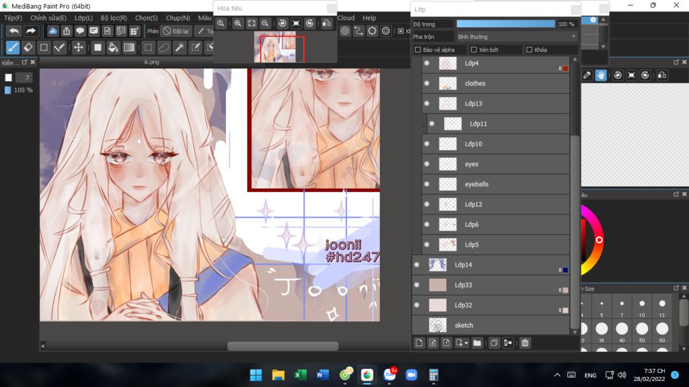Select the Eraser tool
Screen dimensions: 689x387
(28, 48)
